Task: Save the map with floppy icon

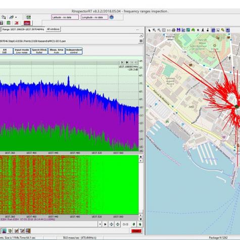Action: click(x=178, y=30)
